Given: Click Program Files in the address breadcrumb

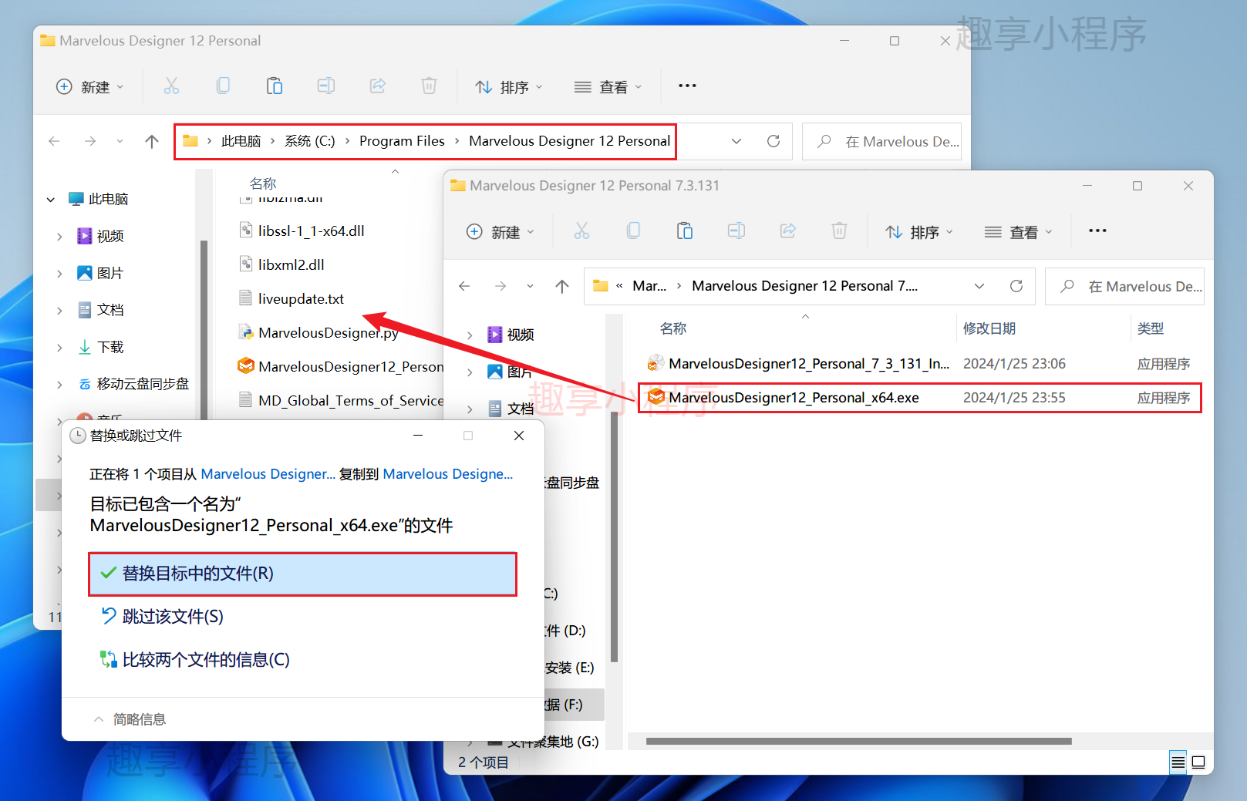Looking at the screenshot, I should click(402, 141).
